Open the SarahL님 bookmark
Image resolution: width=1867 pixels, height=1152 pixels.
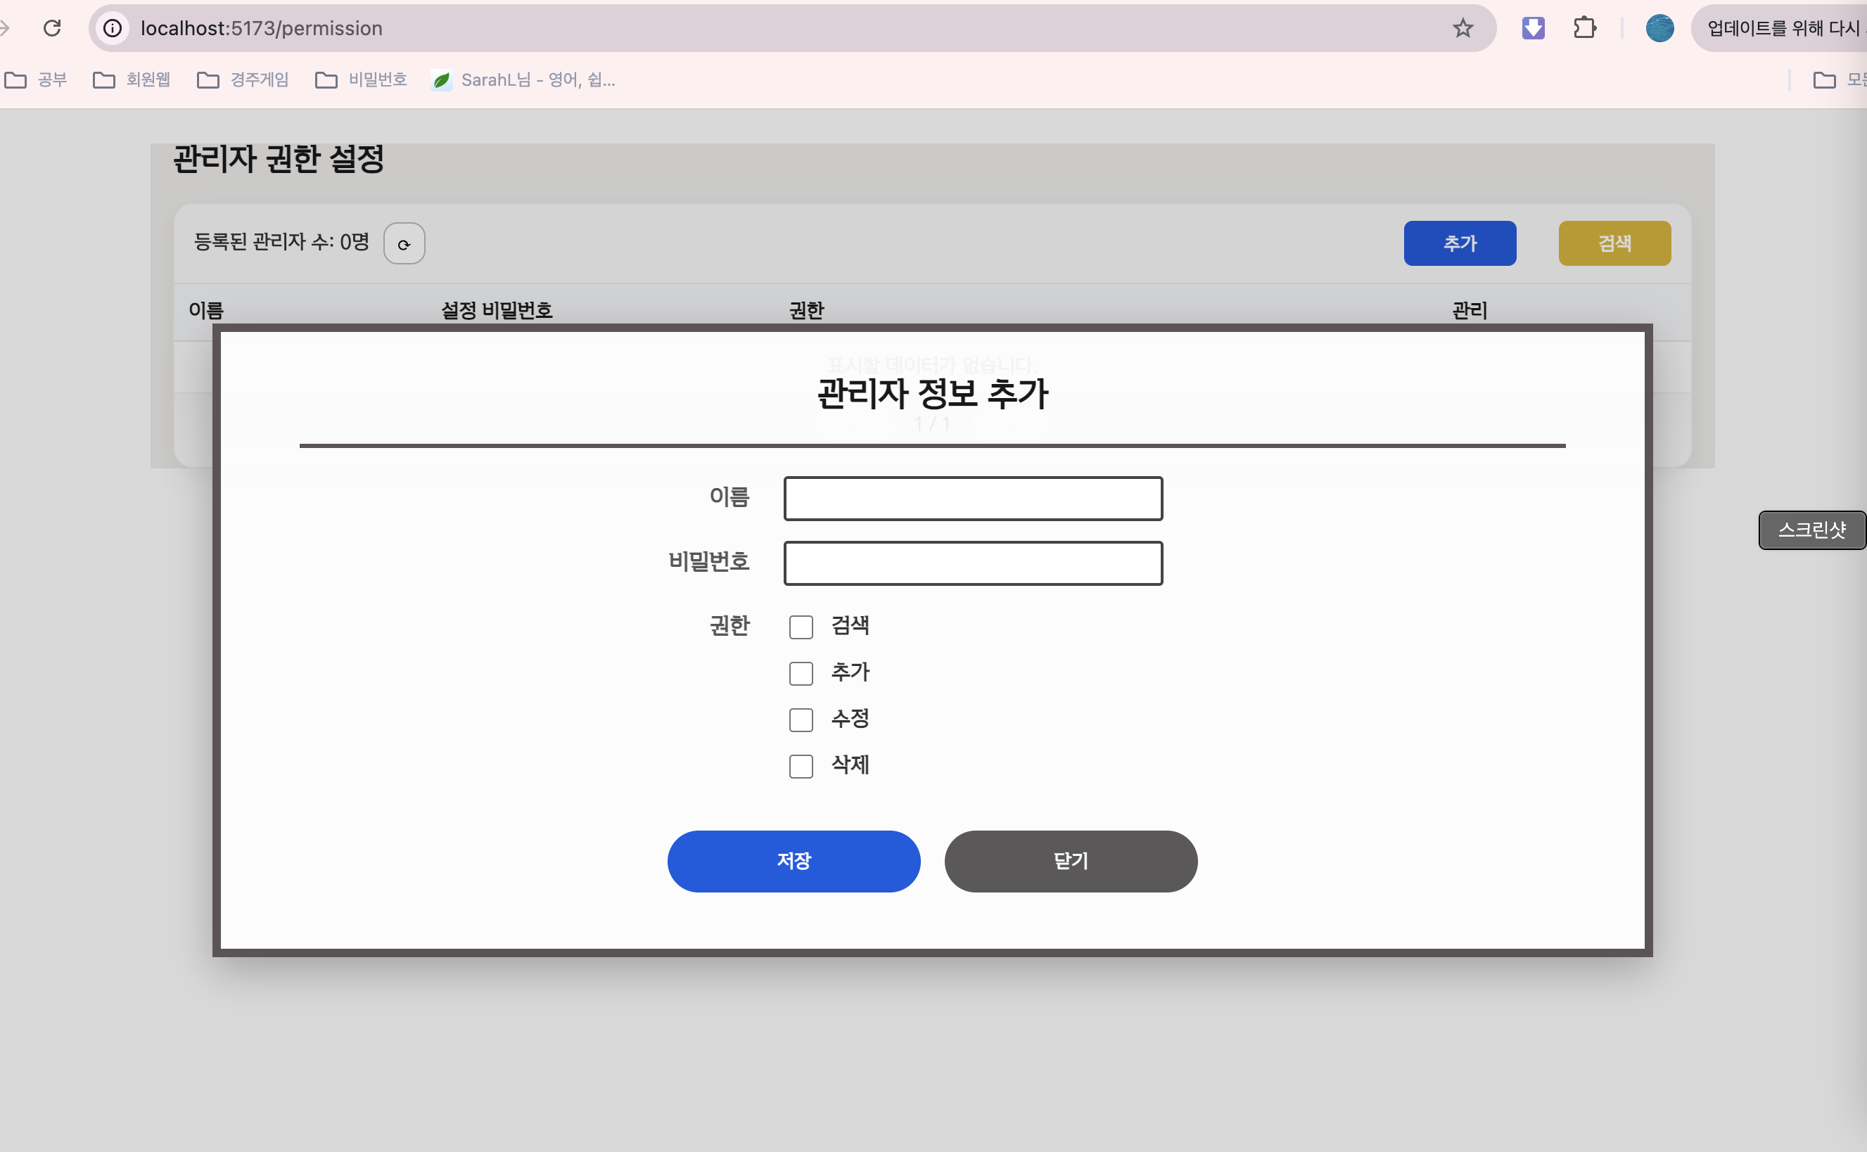pyautogui.click(x=524, y=80)
